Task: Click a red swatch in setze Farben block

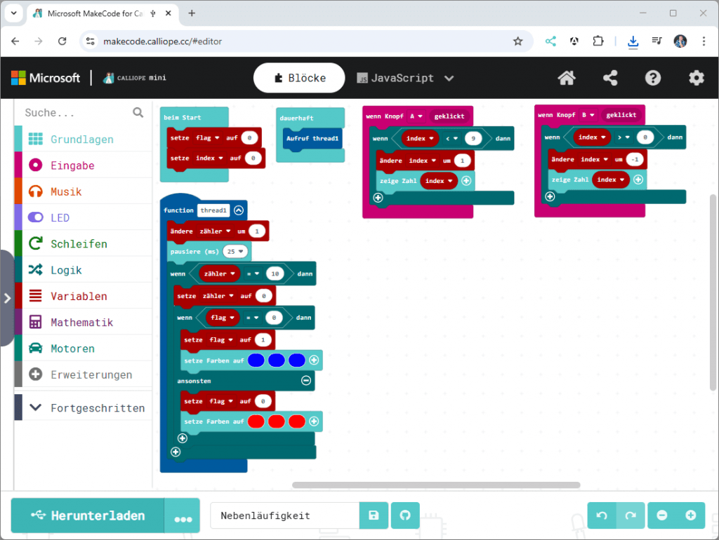Action: [x=256, y=421]
